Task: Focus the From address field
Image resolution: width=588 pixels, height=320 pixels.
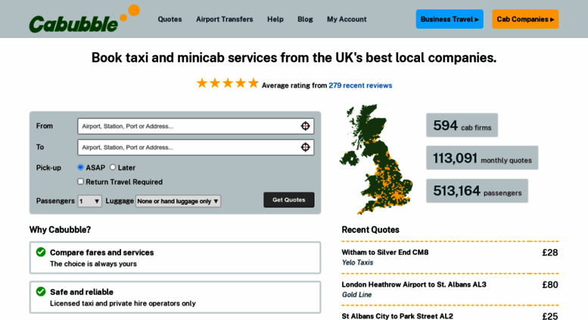Action: 196,126
